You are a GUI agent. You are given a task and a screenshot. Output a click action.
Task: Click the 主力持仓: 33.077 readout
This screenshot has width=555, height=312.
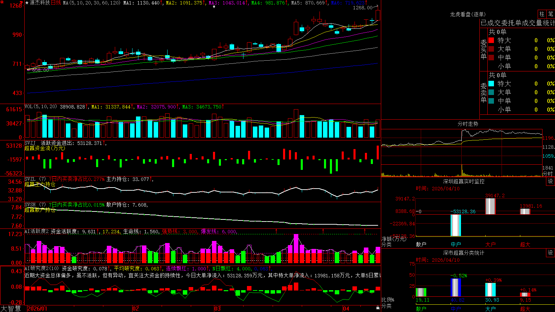coord(128,179)
